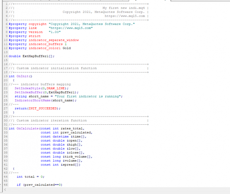Click the horizontal scrollbar left arrow
This screenshot has width=230, height=194.
5,190
